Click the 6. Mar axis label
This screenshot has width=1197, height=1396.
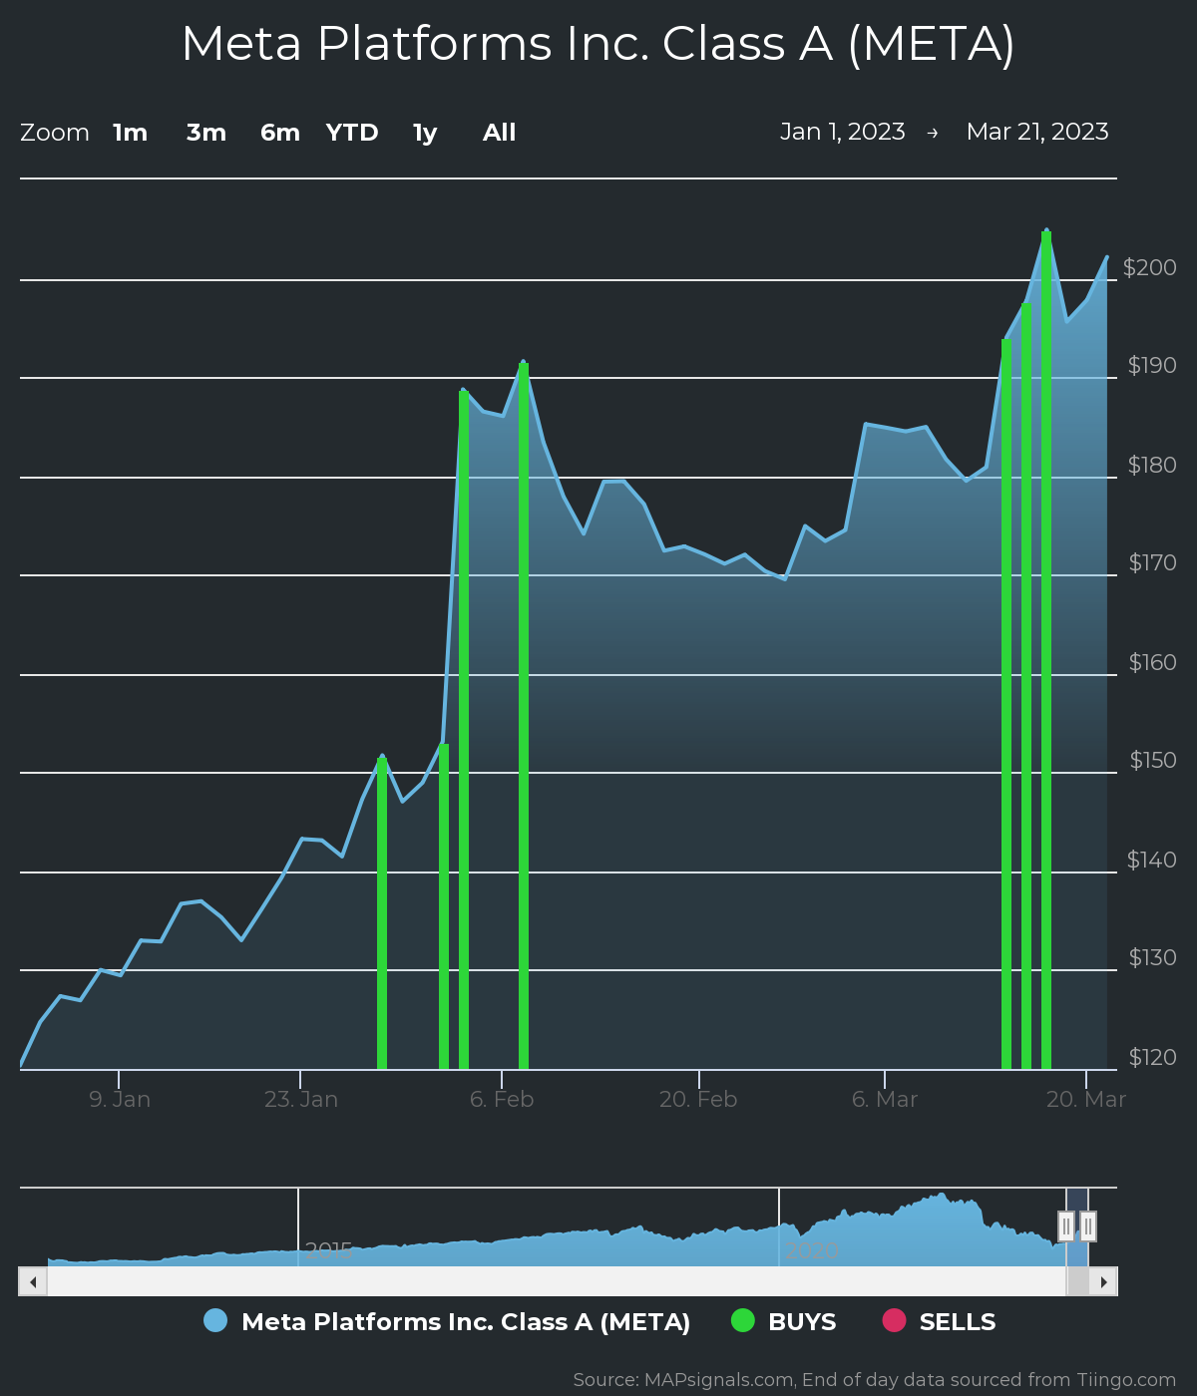coord(885,1099)
